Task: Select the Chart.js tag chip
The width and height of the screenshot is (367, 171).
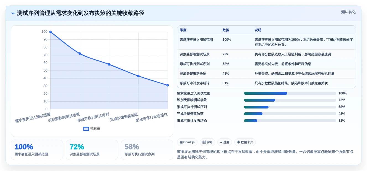Action: (187, 142)
